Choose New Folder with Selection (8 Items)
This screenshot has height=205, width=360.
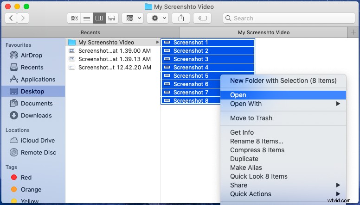point(283,81)
